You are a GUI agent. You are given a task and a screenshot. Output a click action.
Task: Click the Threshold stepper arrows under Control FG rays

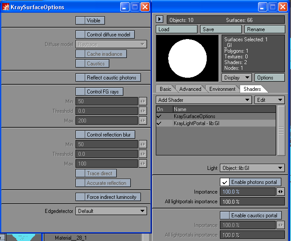coord(143,111)
